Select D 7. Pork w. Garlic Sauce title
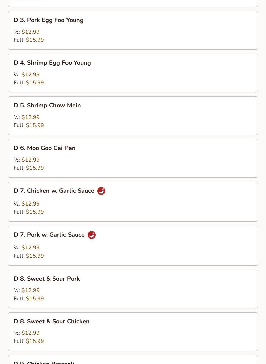 click(x=49, y=235)
